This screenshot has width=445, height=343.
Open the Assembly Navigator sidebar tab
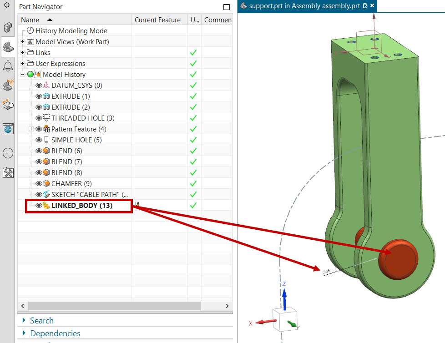[8, 27]
